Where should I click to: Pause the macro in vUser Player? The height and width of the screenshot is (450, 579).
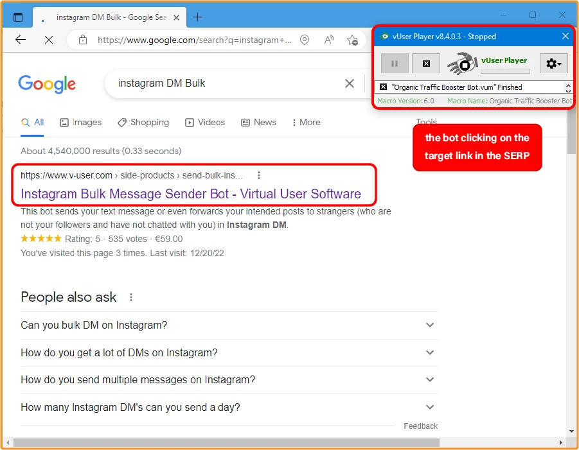395,64
